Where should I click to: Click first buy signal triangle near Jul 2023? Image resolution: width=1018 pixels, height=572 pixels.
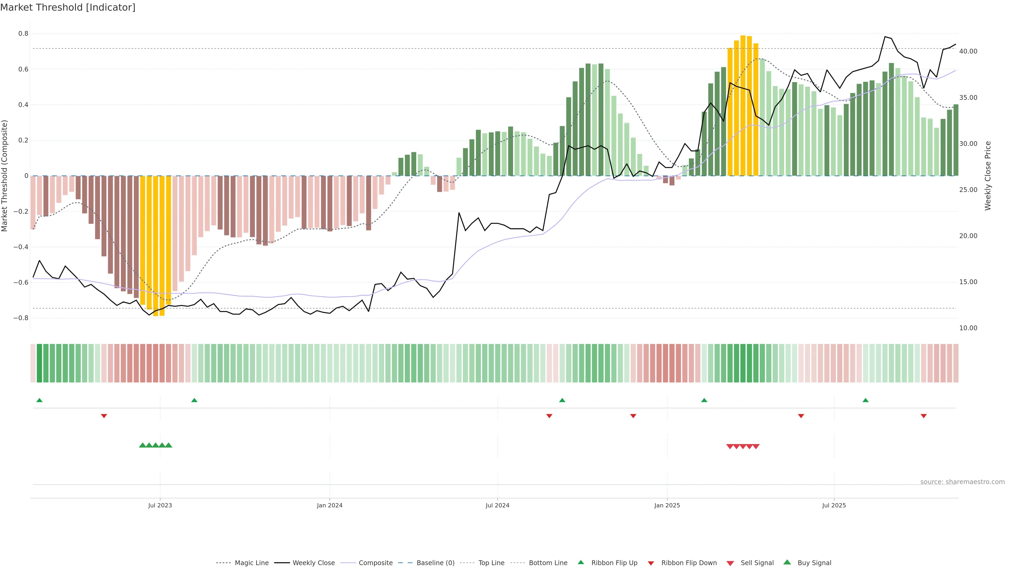tap(143, 445)
